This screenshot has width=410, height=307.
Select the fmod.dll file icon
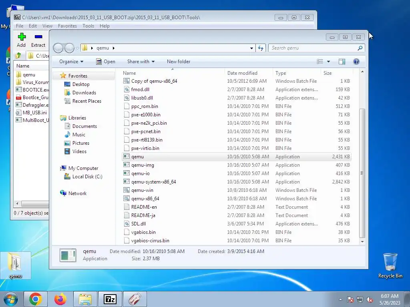point(127,90)
